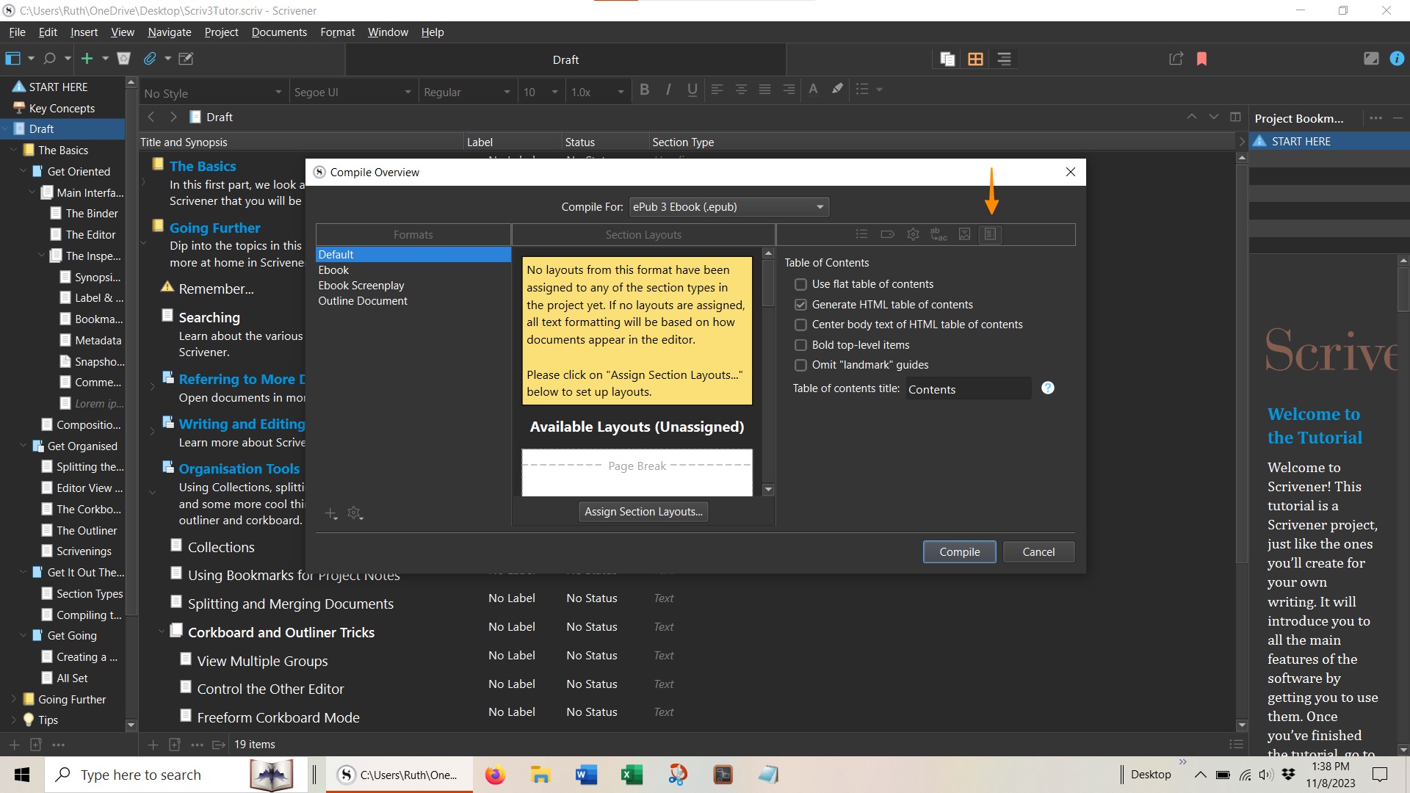Viewport: 1410px width, 793px height.
Task: Open the Project menu
Action: (221, 32)
